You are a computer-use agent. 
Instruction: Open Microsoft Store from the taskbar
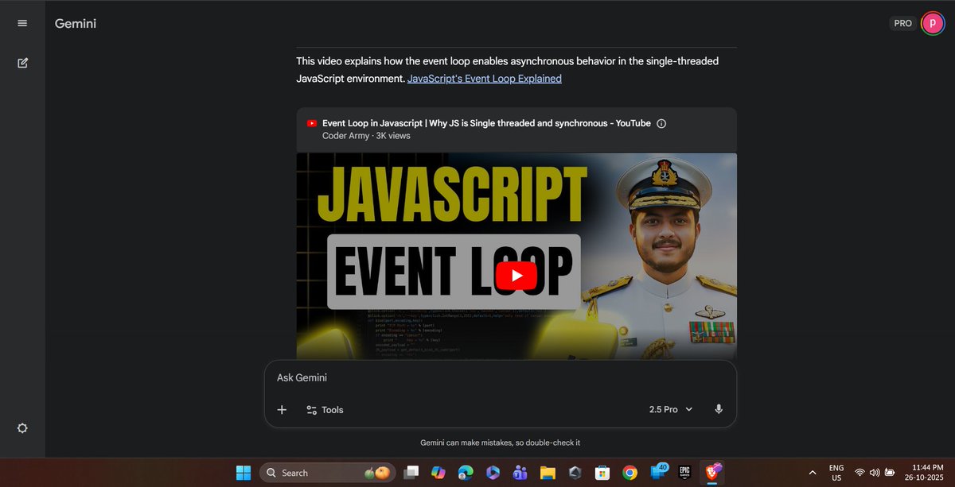602,473
